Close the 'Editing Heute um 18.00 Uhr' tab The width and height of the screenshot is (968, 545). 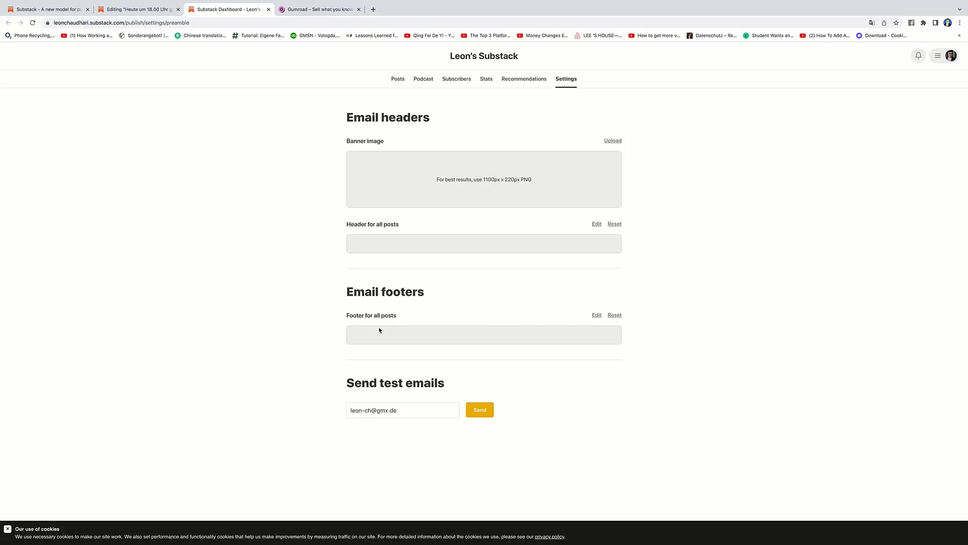178,9
